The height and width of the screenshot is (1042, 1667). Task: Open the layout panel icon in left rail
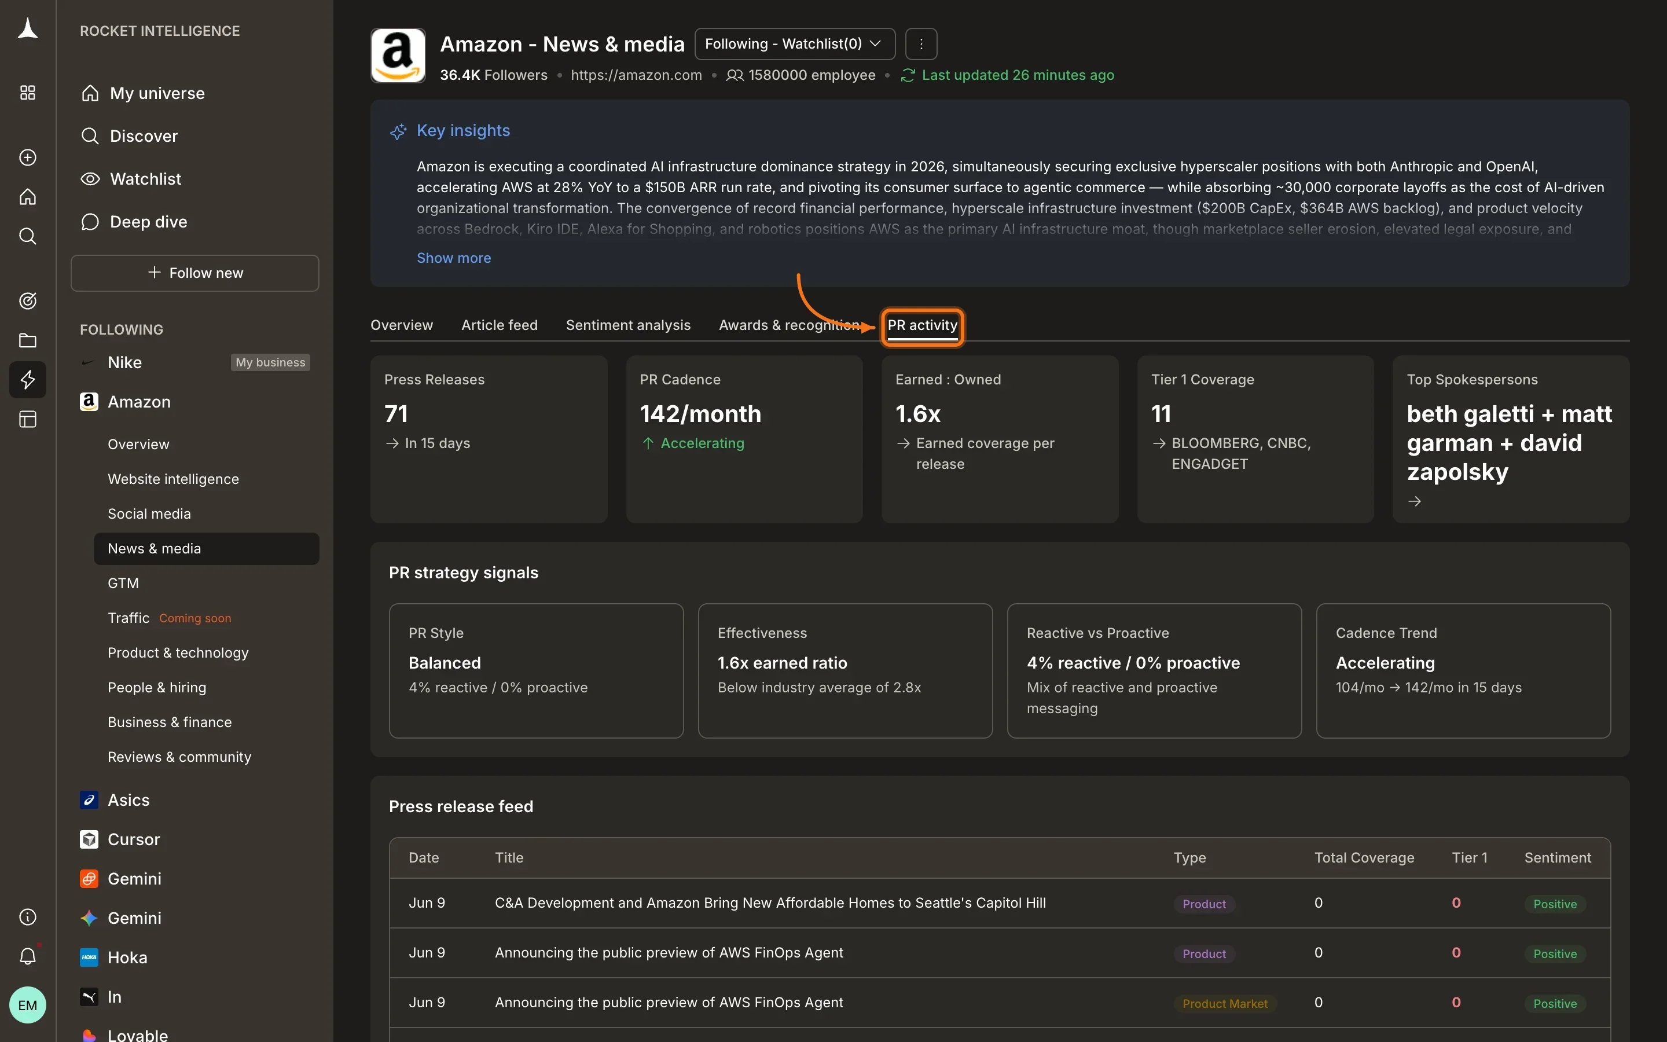(x=28, y=419)
